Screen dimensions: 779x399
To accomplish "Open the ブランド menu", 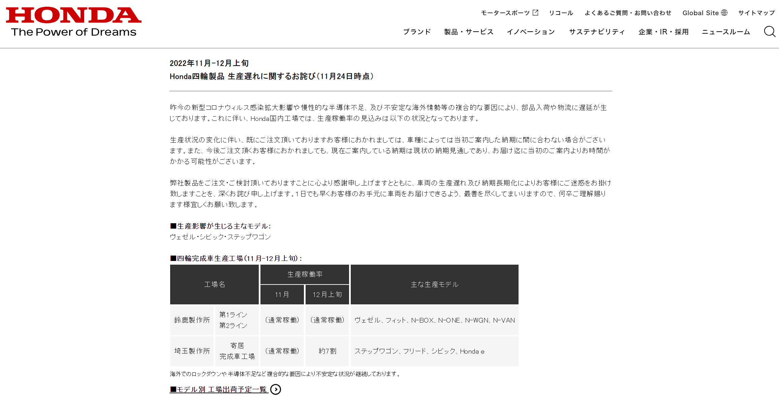I will point(417,32).
